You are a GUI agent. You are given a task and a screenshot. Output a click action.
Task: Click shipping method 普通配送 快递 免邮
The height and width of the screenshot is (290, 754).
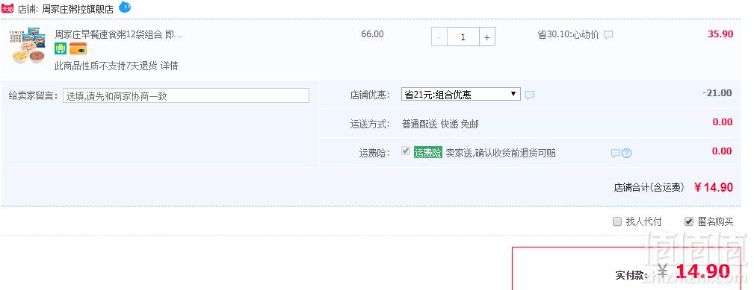[440, 124]
